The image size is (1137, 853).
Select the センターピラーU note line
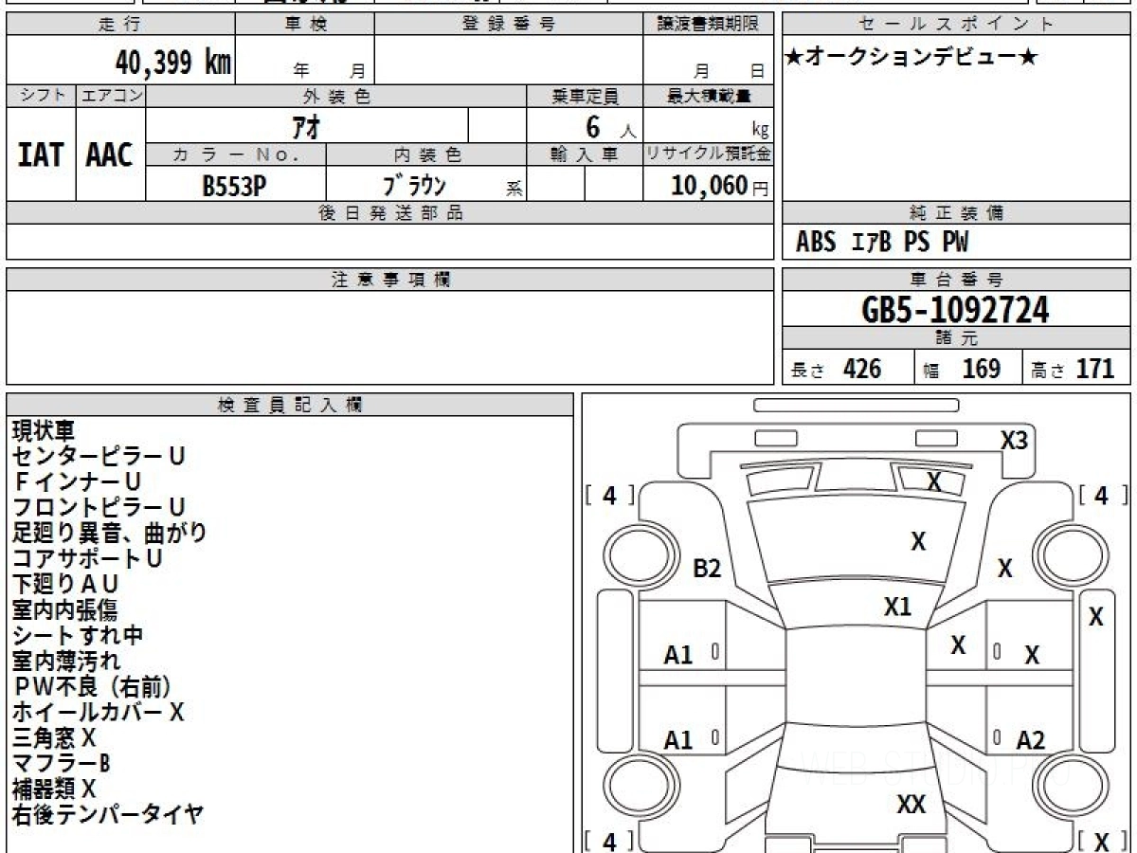pyautogui.click(x=99, y=457)
